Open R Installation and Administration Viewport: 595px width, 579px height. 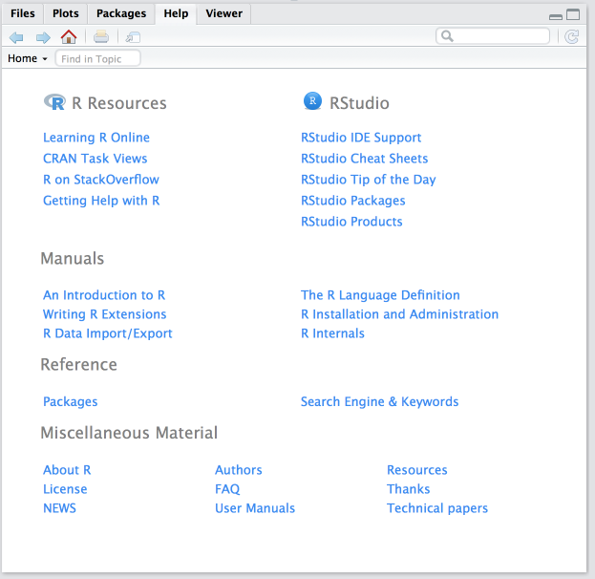[399, 314]
